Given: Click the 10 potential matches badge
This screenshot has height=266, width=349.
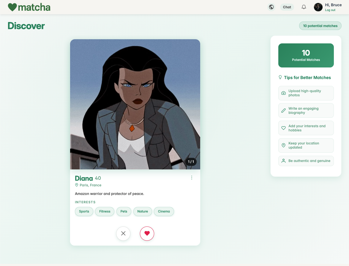Looking at the screenshot, I should pos(320,26).
